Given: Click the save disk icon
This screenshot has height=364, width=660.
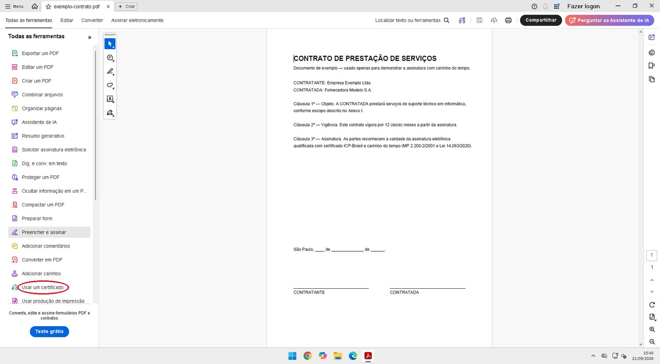Looking at the screenshot, I should 480,20.
